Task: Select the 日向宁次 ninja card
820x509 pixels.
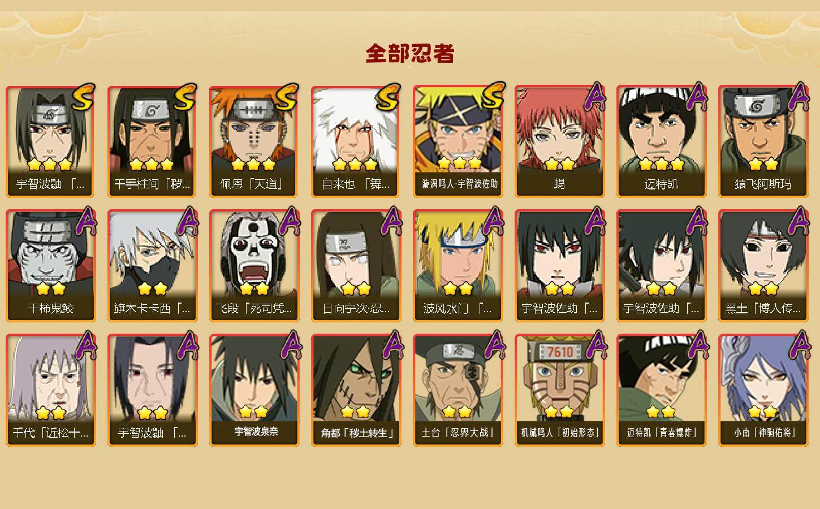Action: point(356,266)
